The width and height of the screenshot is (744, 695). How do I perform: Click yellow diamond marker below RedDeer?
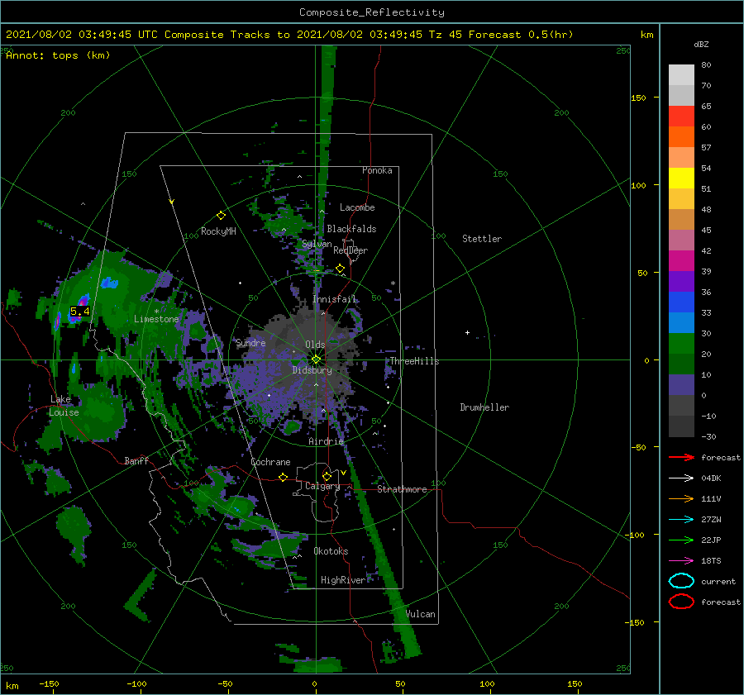point(340,269)
